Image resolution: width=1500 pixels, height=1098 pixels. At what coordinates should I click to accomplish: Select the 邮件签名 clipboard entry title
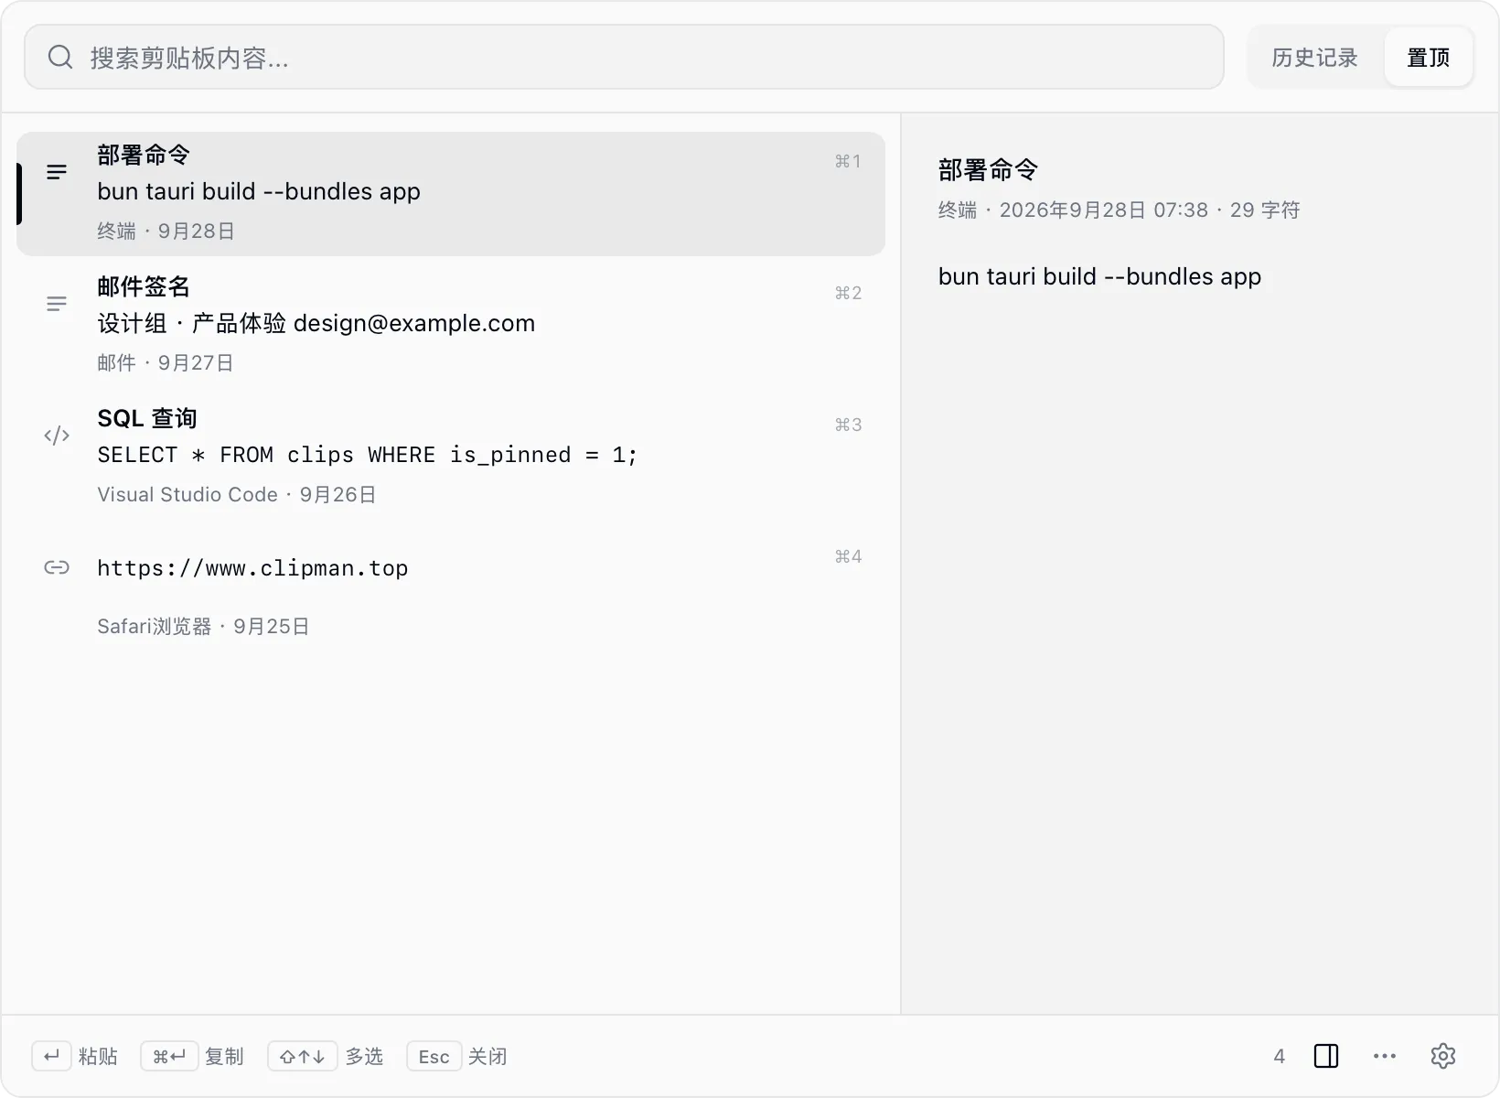tap(144, 286)
